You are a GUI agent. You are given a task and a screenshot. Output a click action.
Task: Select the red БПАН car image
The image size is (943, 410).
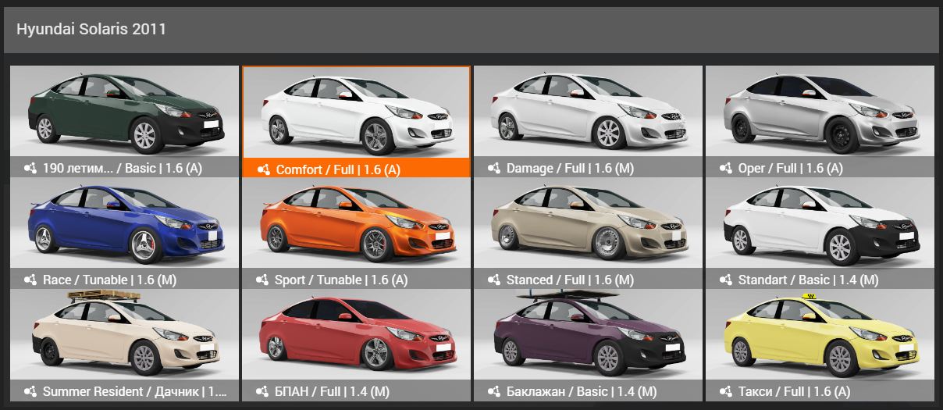coord(356,336)
